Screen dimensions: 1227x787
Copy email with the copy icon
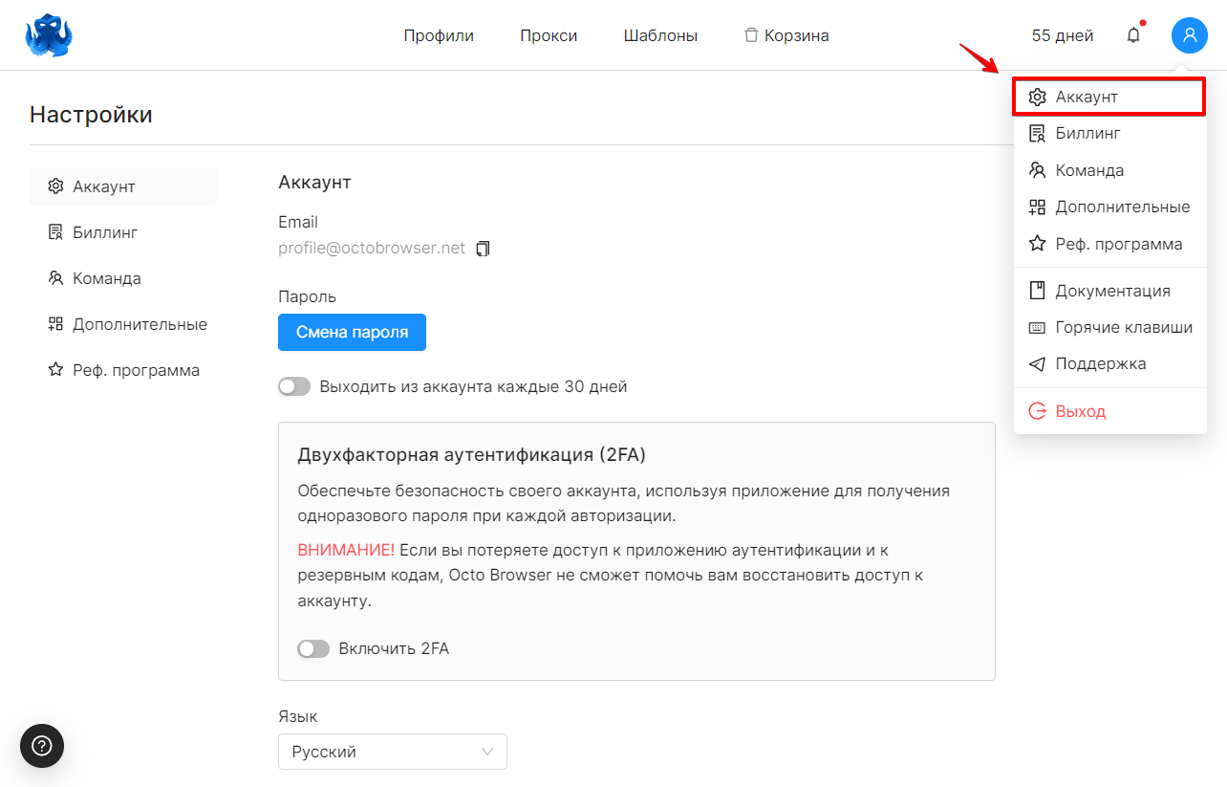[x=483, y=249]
